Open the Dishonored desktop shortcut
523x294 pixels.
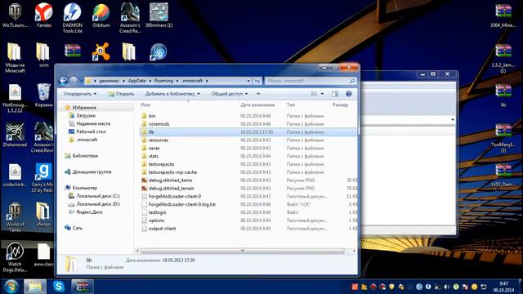coord(15,135)
